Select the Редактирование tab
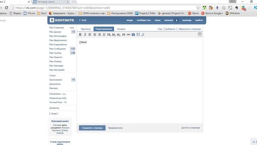This screenshot has width=257, height=145. (x=104, y=29)
